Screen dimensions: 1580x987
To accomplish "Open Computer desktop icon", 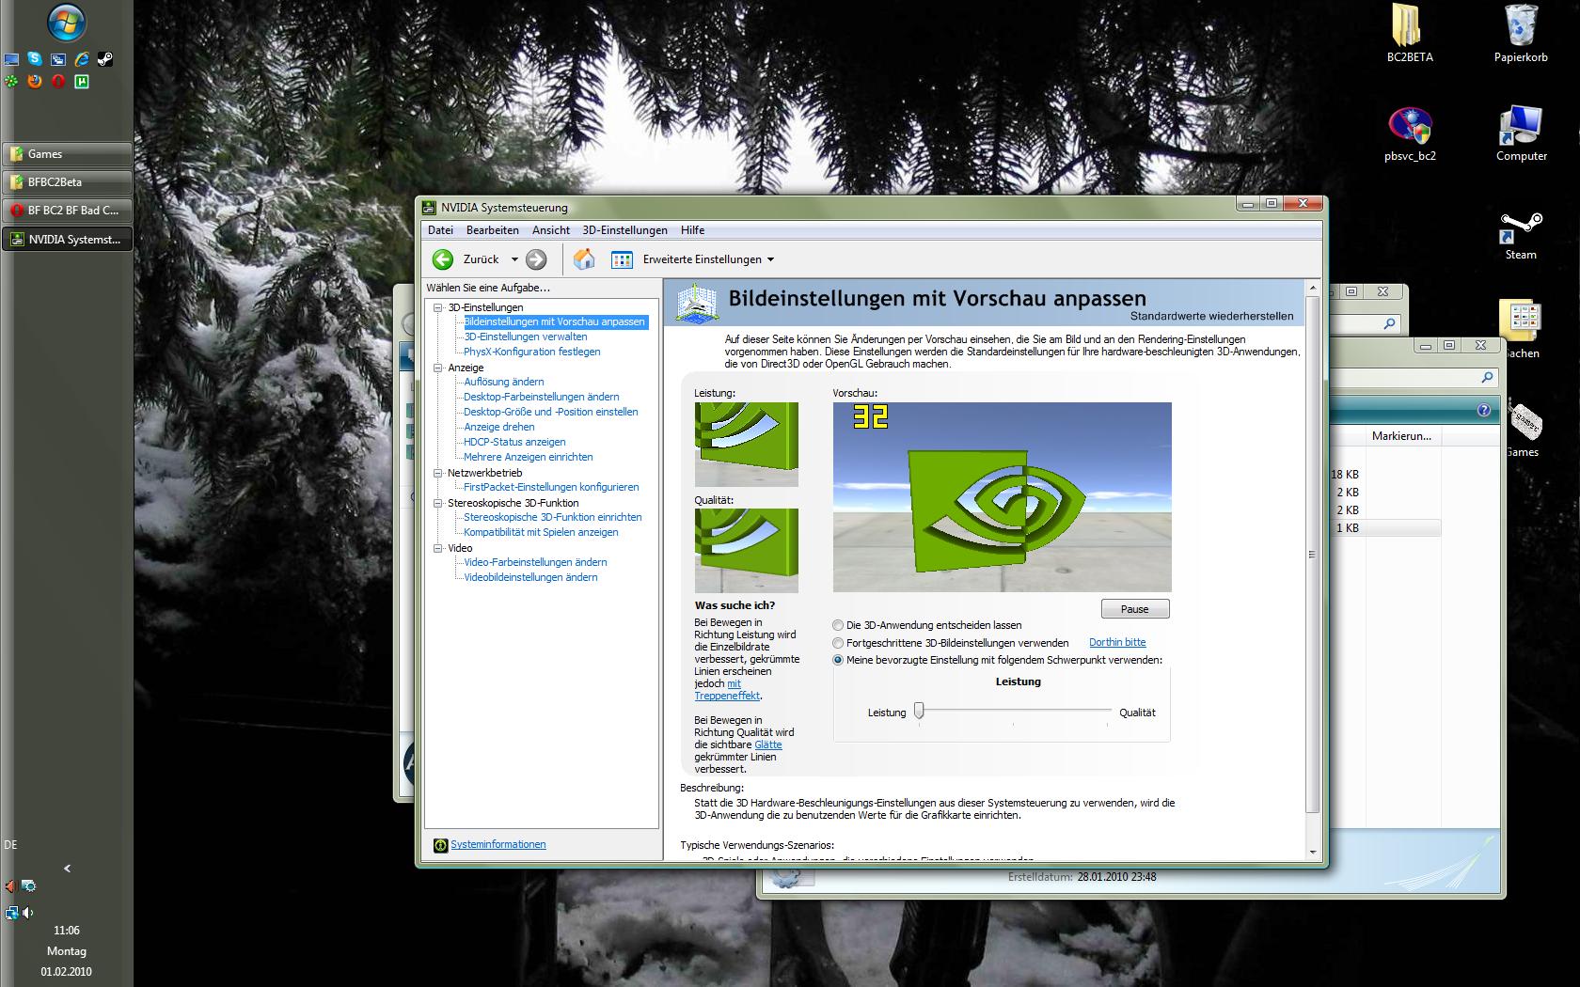I will tap(1521, 133).
